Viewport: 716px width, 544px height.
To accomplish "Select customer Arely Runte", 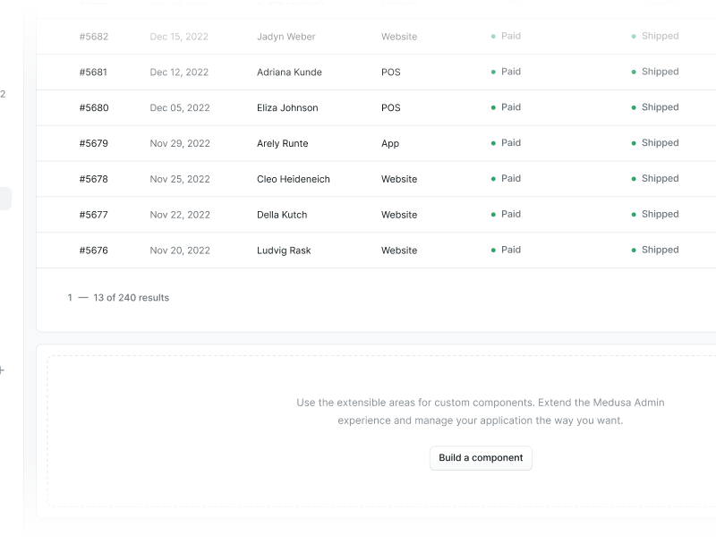I will click(282, 143).
